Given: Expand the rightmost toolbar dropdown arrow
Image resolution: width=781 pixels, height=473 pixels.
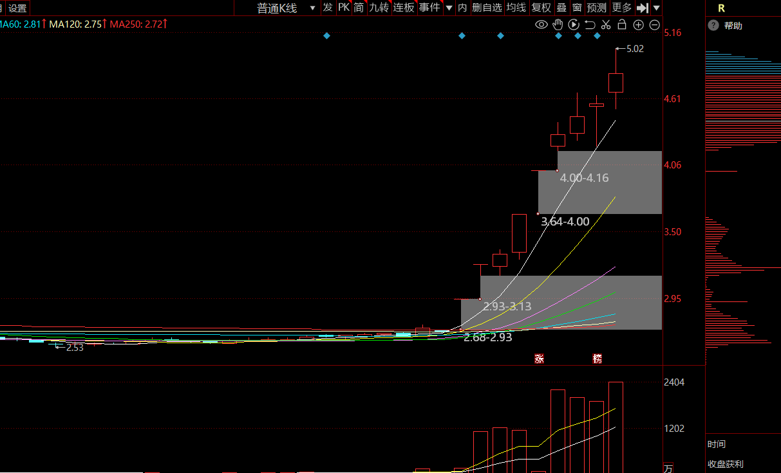Looking at the screenshot, I should point(656,8).
